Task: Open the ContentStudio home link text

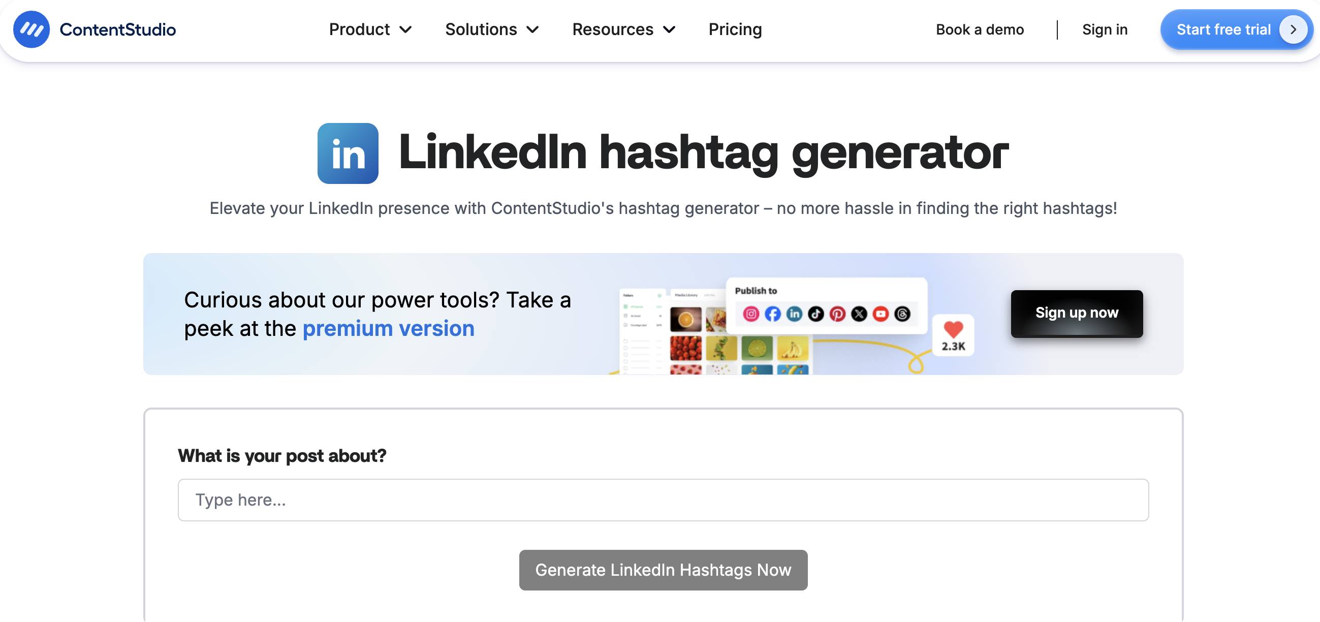Action: pyautogui.click(x=117, y=29)
